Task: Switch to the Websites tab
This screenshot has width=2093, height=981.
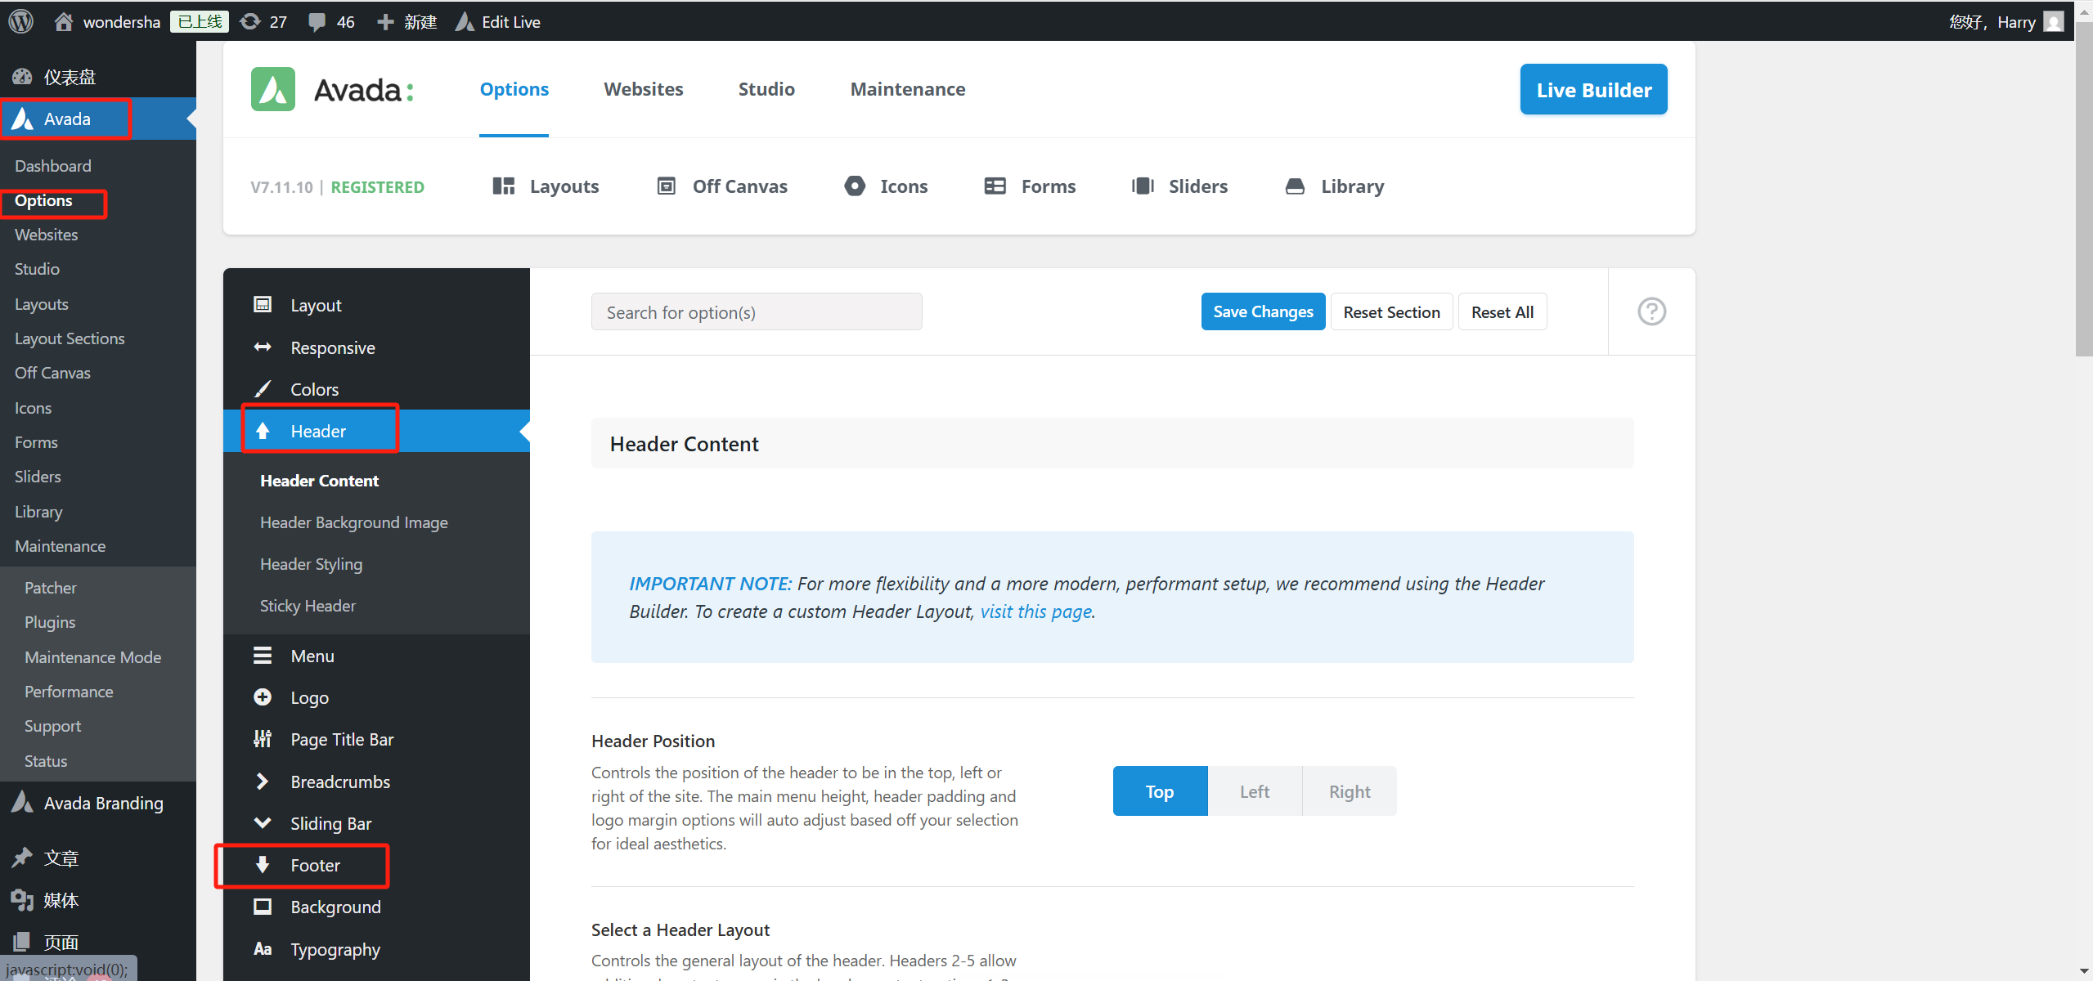Action: pyautogui.click(x=643, y=89)
